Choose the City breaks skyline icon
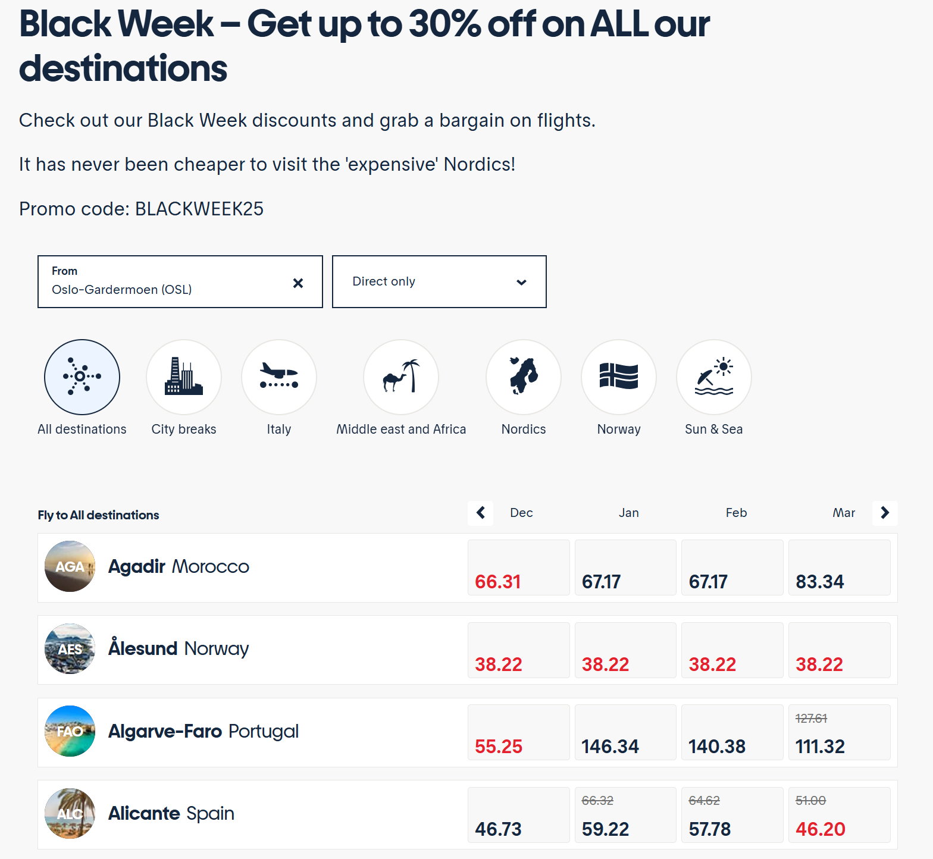This screenshot has height=859, width=933. click(184, 377)
